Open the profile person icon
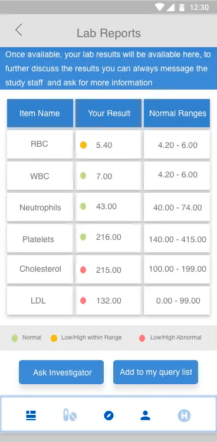The width and height of the screenshot is (217, 442). pos(145,415)
